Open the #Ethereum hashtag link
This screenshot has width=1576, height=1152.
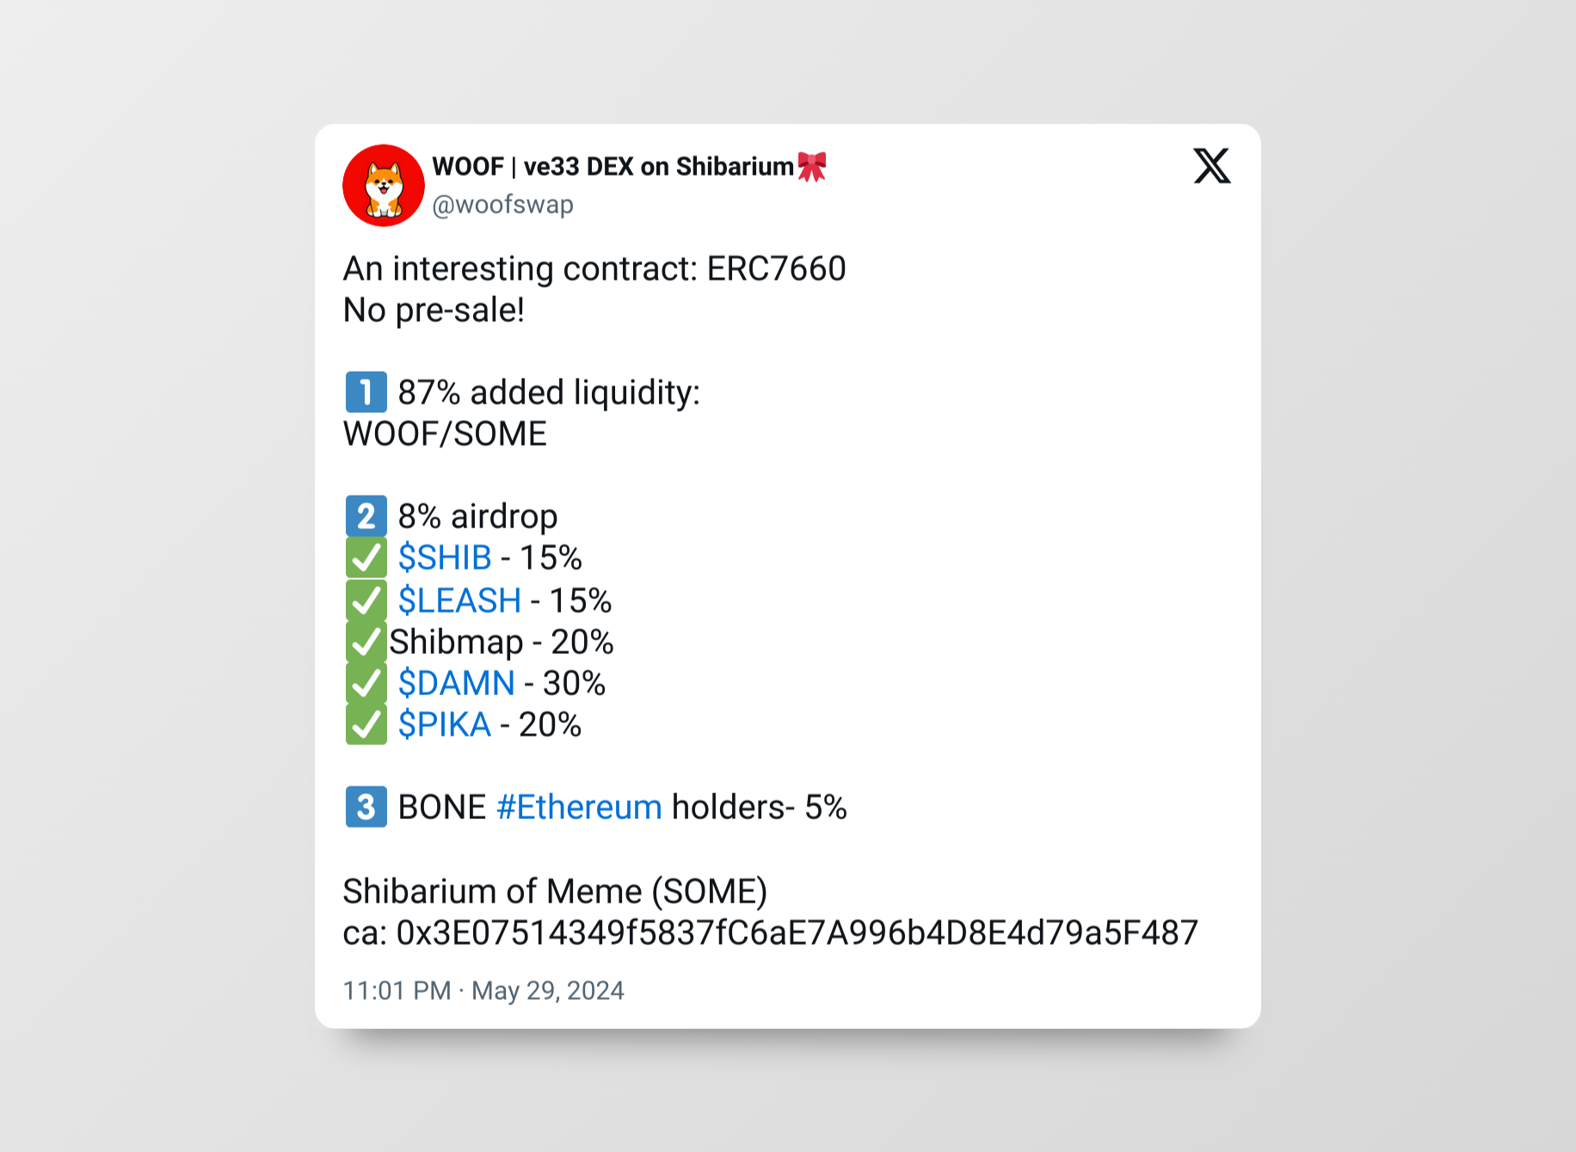tap(579, 807)
